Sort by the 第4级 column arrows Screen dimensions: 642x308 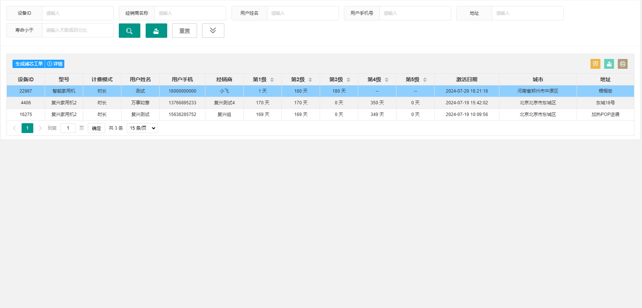coord(387,80)
